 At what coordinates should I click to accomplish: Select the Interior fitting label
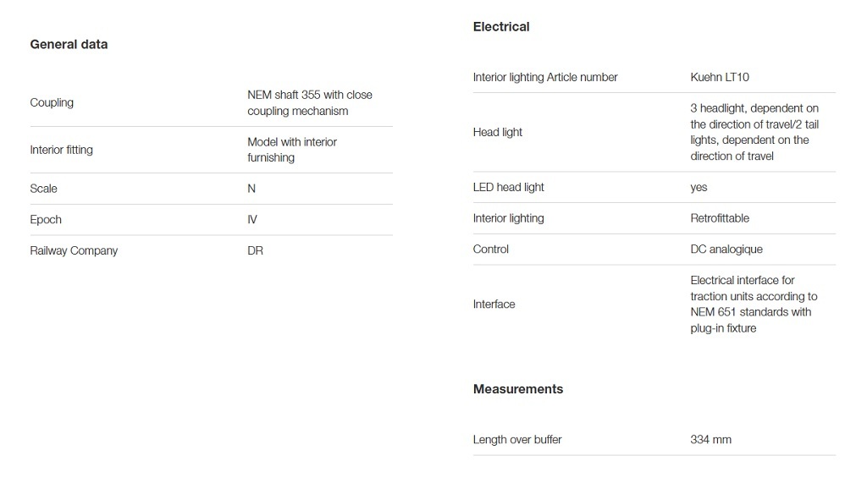(61, 150)
